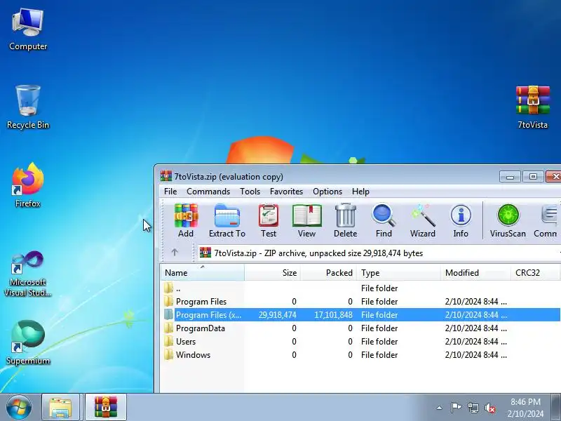Open Windows Explorer from the taskbar
Screen dimensions: 561x421
(60, 408)
